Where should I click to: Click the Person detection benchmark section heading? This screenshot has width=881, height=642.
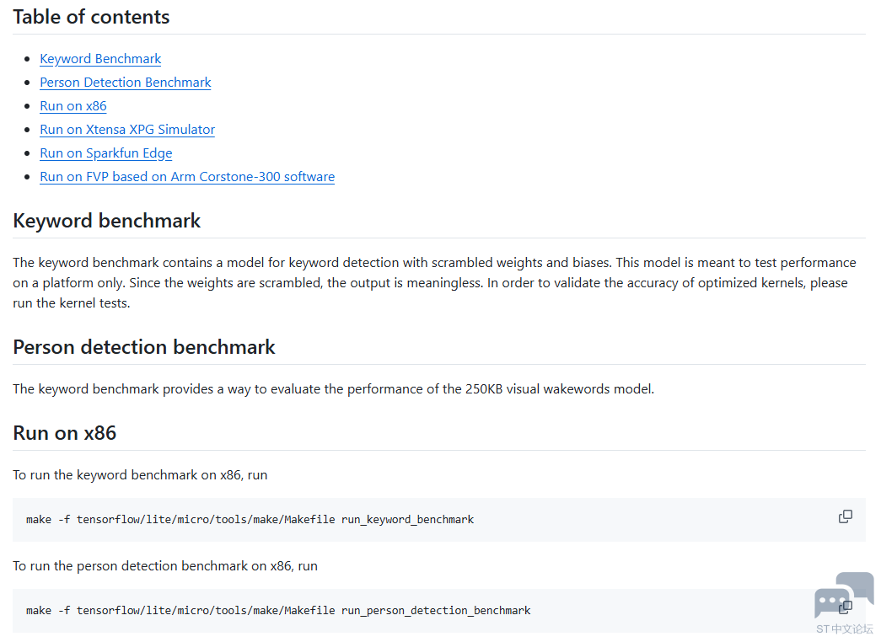(x=144, y=347)
